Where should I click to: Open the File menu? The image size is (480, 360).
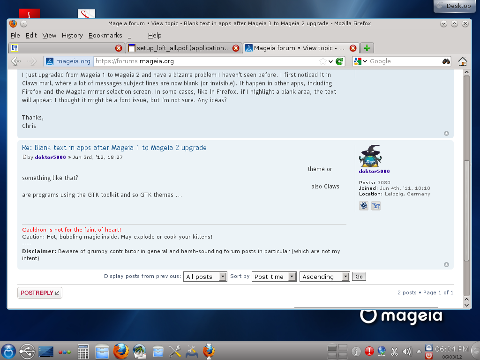[x=15, y=36]
